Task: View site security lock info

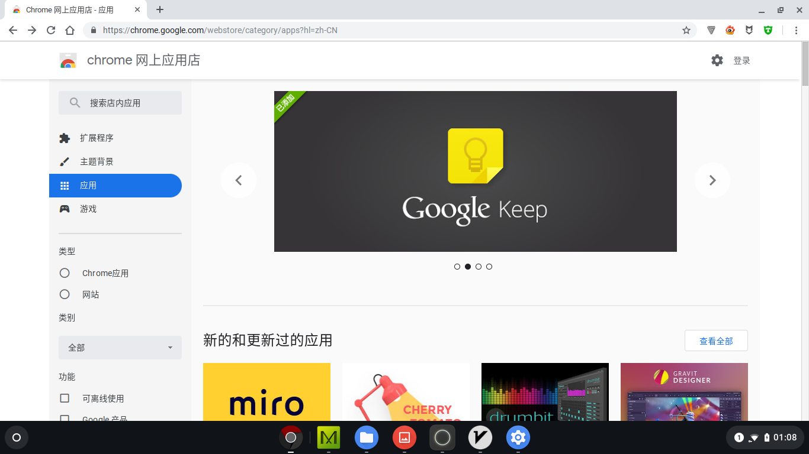Action: point(93,30)
